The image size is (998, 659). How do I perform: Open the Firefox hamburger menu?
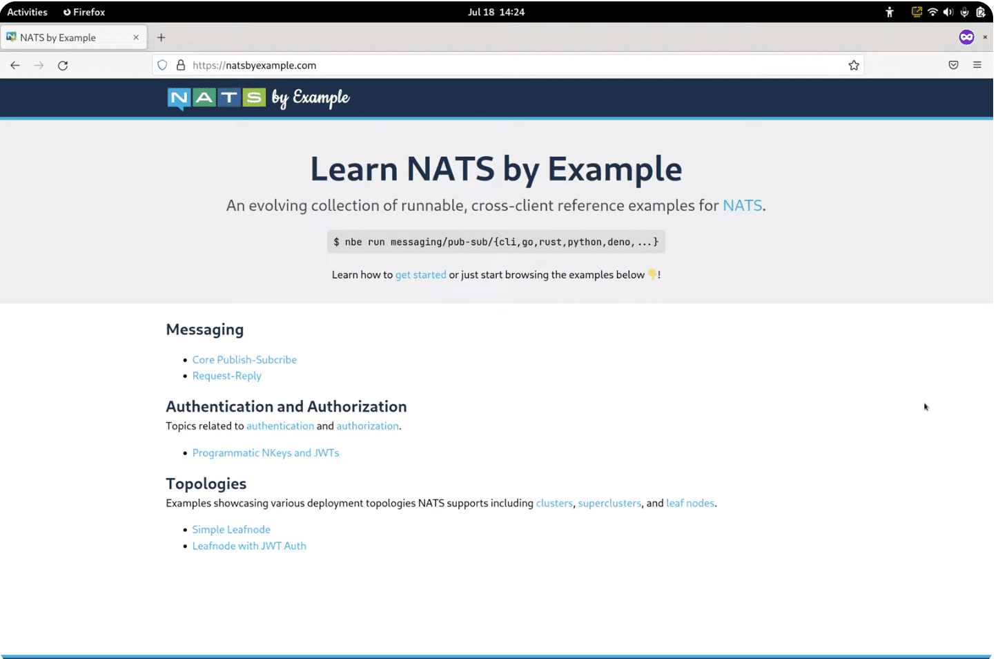[x=977, y=65]
